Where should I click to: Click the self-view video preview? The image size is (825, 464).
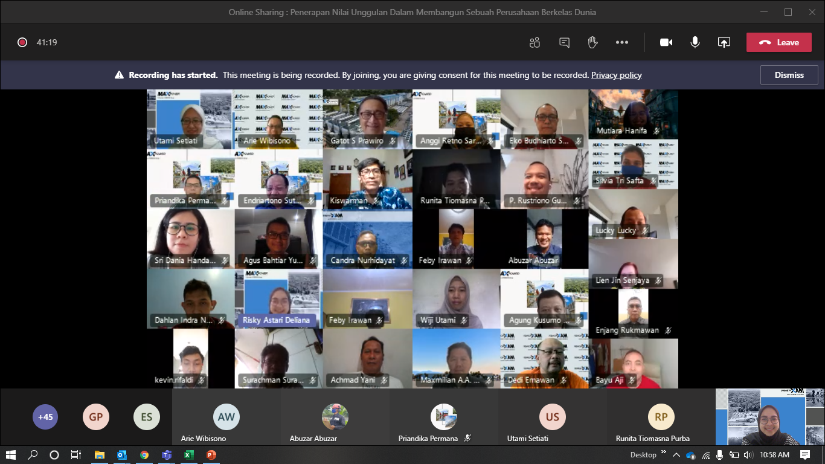[770, 417]
